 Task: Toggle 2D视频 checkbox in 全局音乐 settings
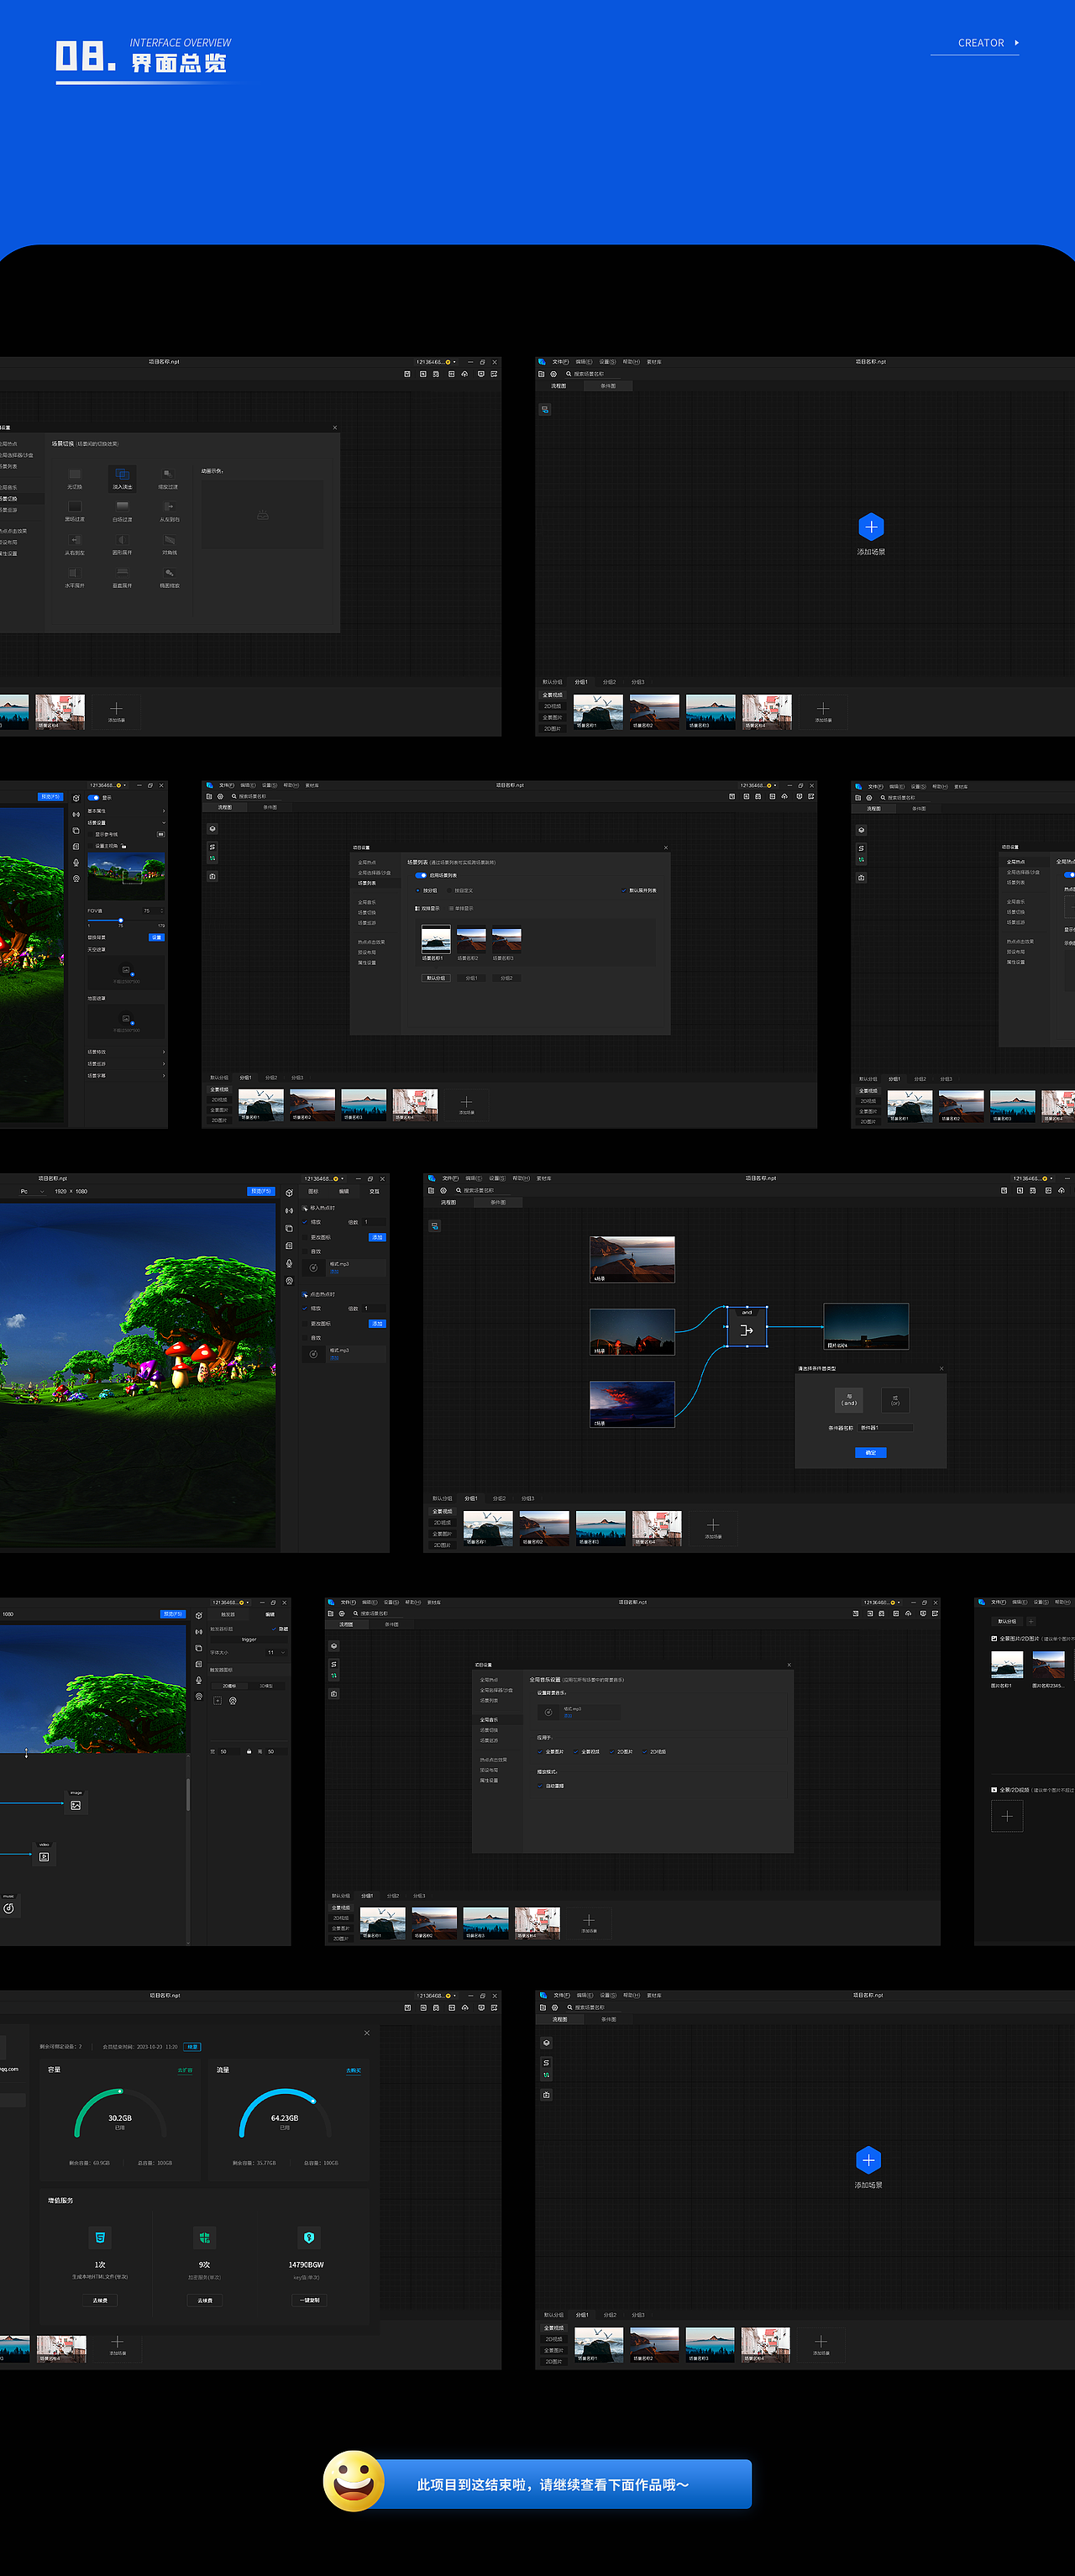[646, 1751]
